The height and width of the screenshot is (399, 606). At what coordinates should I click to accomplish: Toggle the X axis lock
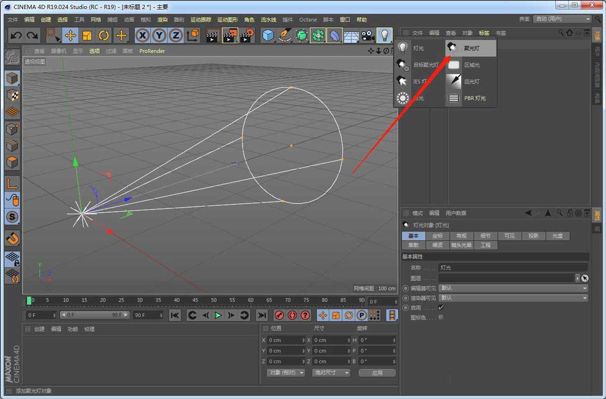click(143, 35)
